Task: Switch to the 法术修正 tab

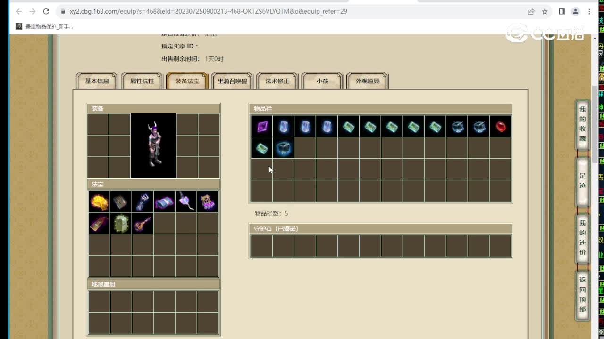Action: (277, 81)
